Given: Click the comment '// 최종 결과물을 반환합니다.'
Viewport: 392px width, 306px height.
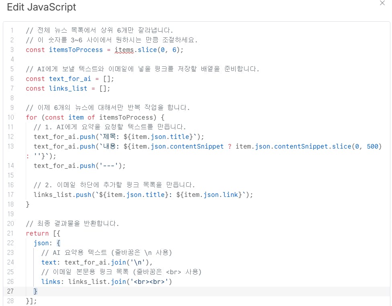Looking at the screenshot, I should [72, 223].
